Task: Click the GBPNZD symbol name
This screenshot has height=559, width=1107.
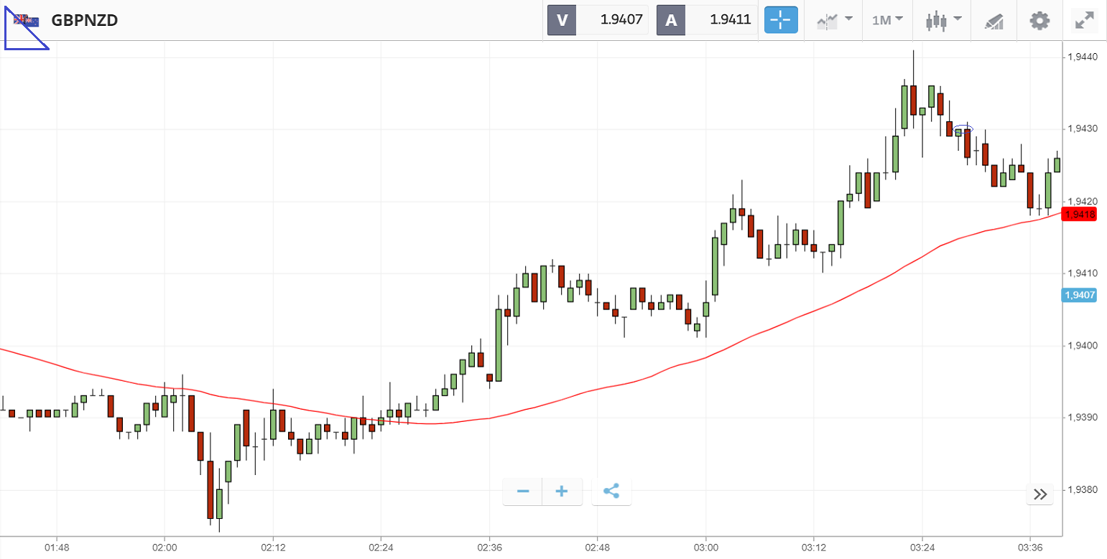Action: point(85,20)
